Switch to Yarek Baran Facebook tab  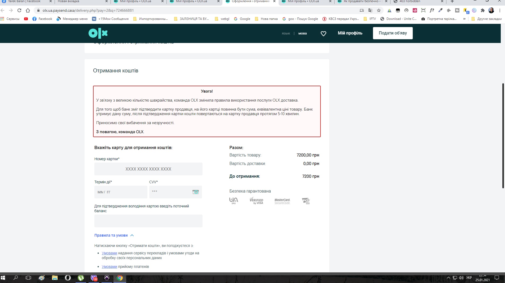click(24, 1)
